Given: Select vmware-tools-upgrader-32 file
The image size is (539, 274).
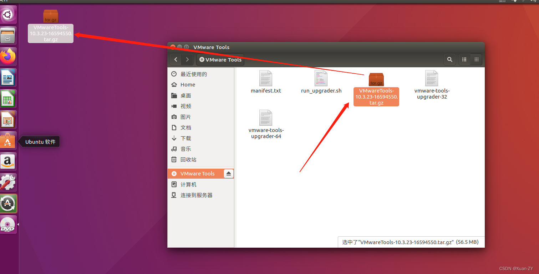Looking at the screenshot, I should 432,85.
